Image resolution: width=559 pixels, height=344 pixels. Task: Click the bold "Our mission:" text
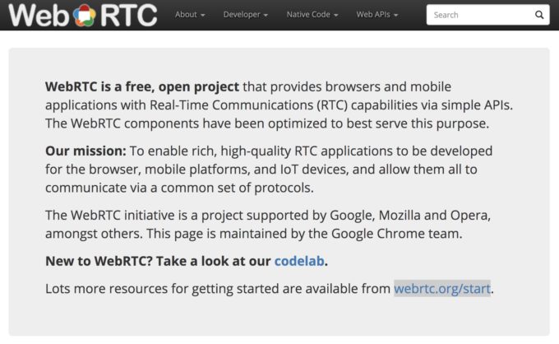[85, 151]
